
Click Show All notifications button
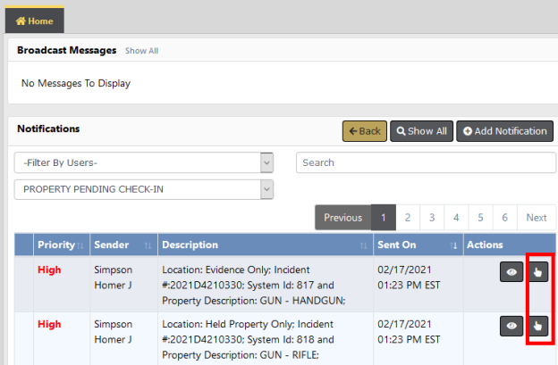coord(421,131)
